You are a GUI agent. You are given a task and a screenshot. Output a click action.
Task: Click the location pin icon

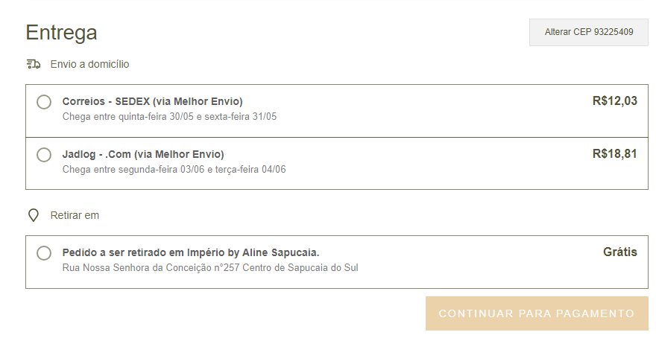pyautogui.click(x=33, y=216)
